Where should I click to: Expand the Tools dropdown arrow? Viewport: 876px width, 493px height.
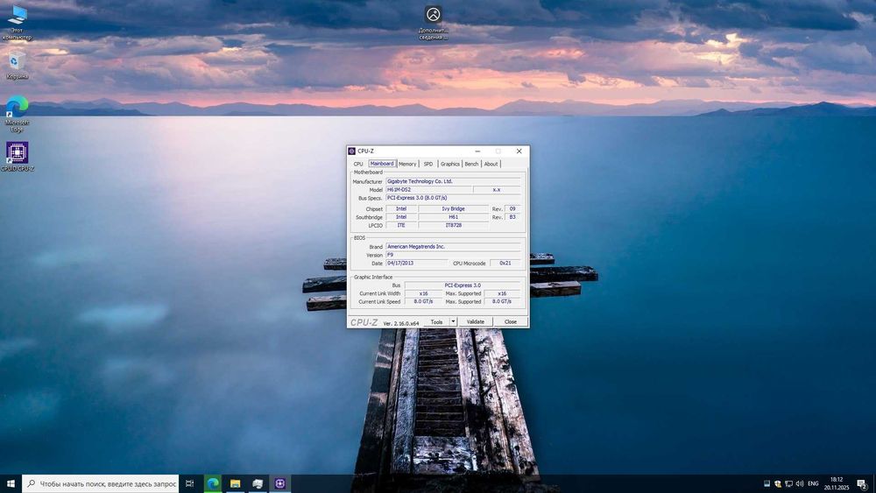[x=453, y=322]
